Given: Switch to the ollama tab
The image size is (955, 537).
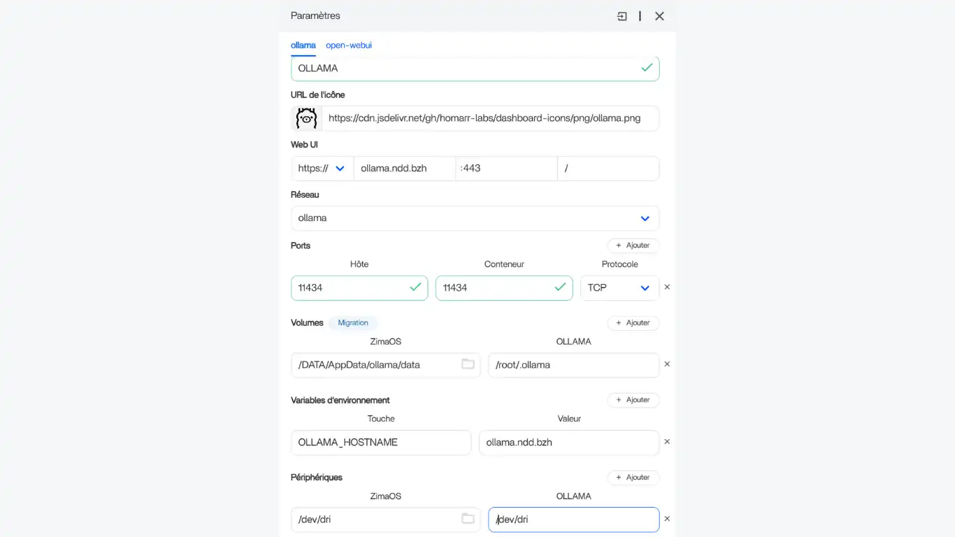Looking at the screenshot, I should [x=303, y=45].
